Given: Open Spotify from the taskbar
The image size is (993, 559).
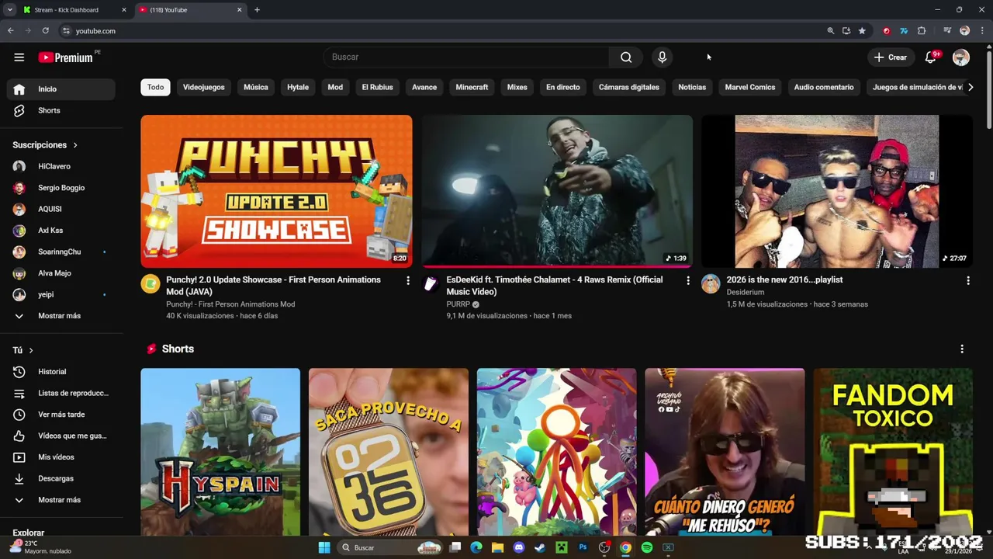Looking at the screenshot, I should (646, 547).
